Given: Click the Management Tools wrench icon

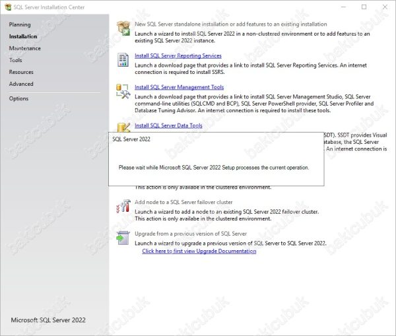Looking at the screenshot, I should [123, 91].
